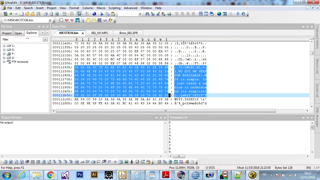The image size is (320, 180).
Task: Click the Cascade windows icon
Action: click(x=212, y=14)
